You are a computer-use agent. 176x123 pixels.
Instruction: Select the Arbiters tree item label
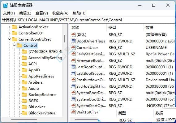click(36, 82)
